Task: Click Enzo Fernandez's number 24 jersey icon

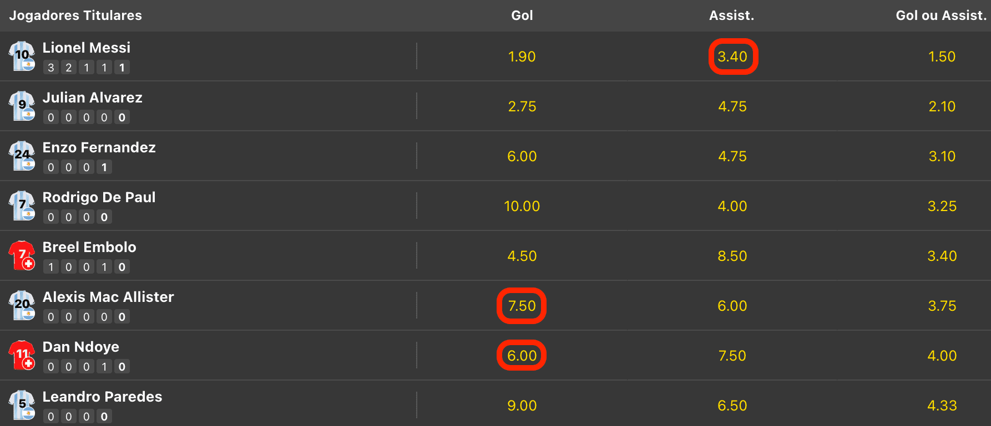Action: (x=22, y=156)
